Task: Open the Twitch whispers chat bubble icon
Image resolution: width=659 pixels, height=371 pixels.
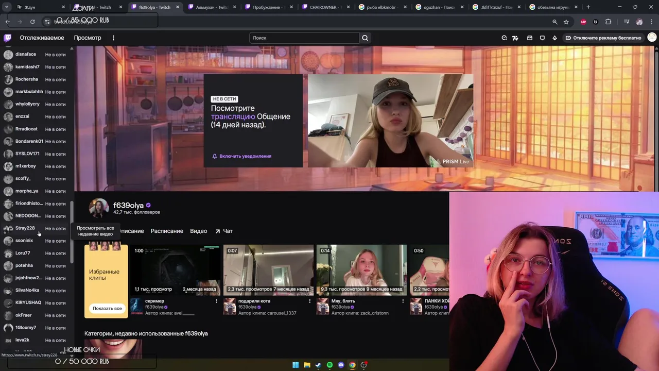Action: coord(542,38)
